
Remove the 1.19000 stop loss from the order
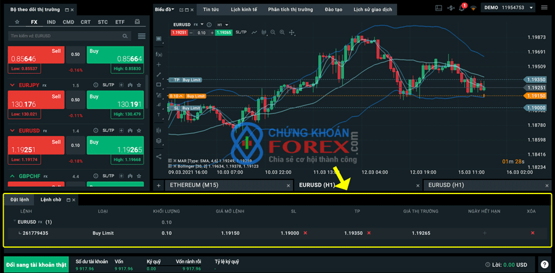[305, 233]
